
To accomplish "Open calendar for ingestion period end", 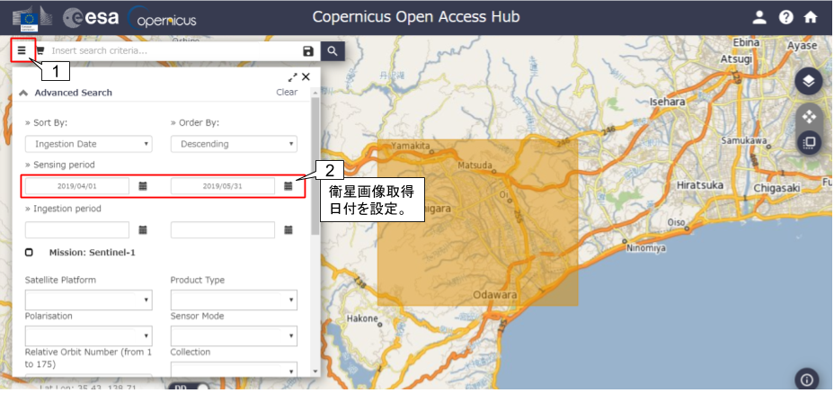I will pyautogui.click(x=288, y=229).
